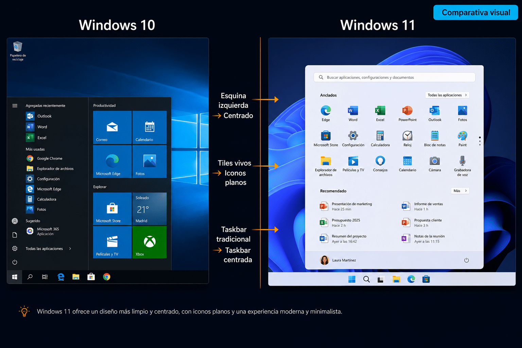Open the green Xbox tile
This screenshot has width=522, height=348.
pos(150,242)
